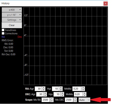Focus the DEC Agr value field
Screen dimensions: 134x107
click(40, 94)
